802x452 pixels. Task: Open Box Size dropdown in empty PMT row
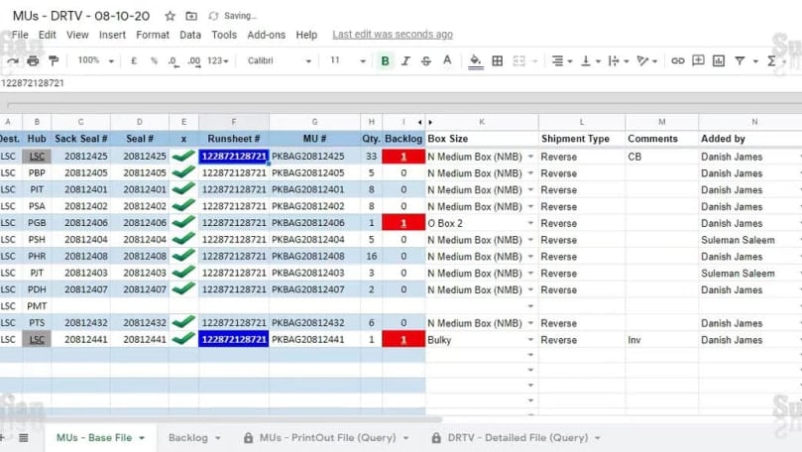[530, 306]
